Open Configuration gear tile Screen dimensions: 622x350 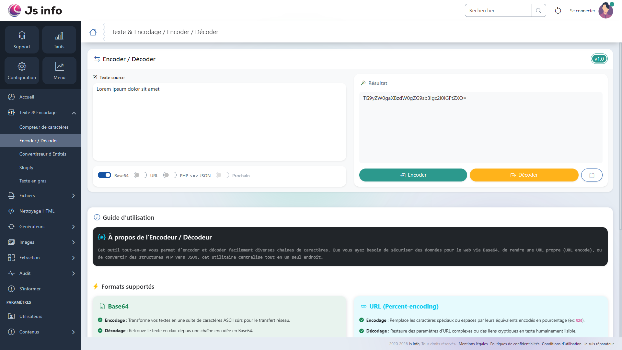coord(22,70)
